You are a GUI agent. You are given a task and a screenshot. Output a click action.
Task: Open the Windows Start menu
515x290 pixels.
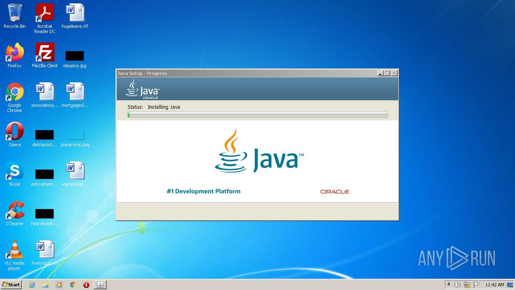pyautogui.click(x=11, y=285)
